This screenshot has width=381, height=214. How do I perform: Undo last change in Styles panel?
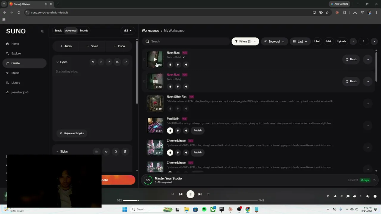point(106,152)
